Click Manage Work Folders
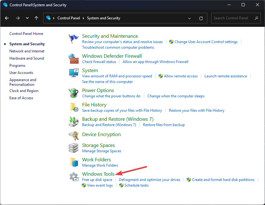Viewport: 265px width, 205px height. (100, 165)
